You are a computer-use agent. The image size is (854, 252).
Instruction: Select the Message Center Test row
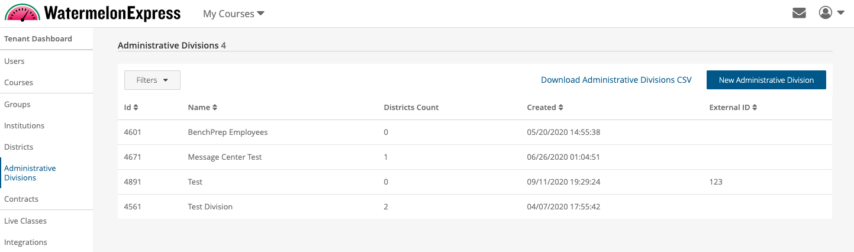pyautogui.click(x=475, y=157)
